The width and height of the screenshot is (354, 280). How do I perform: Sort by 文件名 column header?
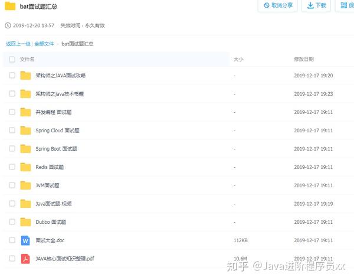[x=27, y=59]
